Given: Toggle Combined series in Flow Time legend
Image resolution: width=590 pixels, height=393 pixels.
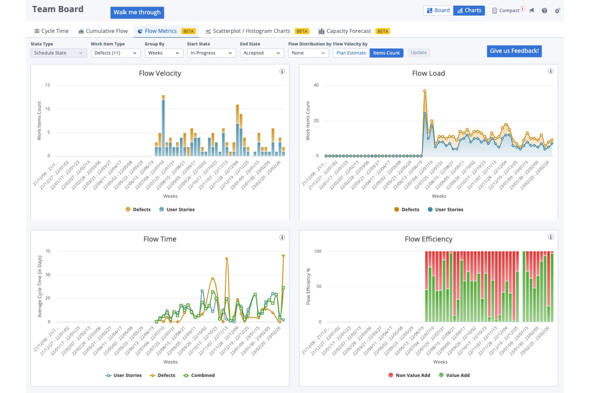Looking at the screenshot, I should pos(199,375).
